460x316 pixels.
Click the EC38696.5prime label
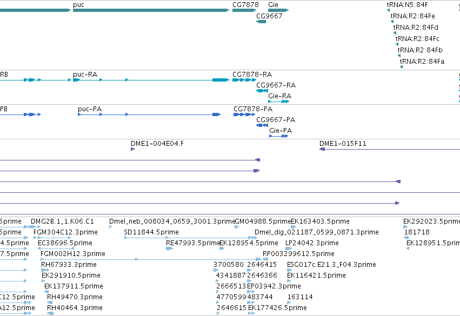click(65, 243)
